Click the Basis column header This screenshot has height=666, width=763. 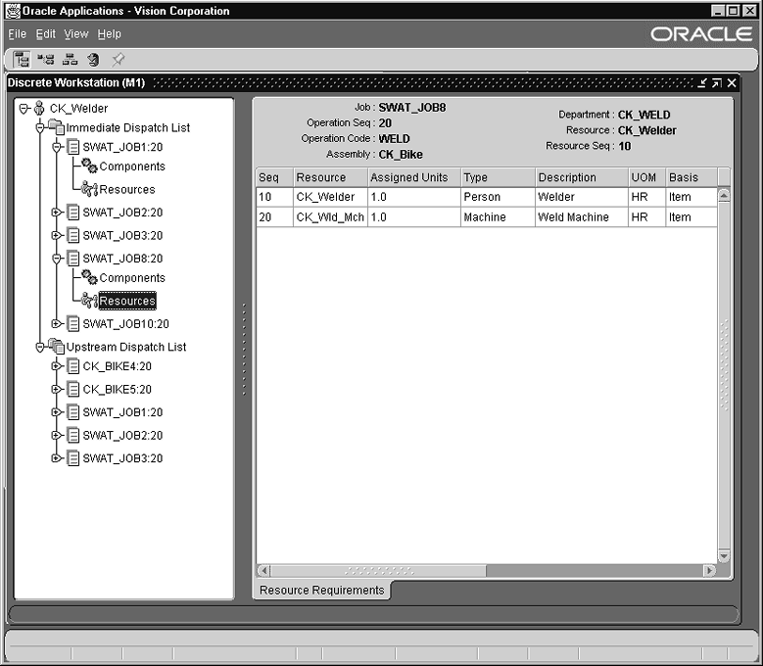click(691, 177)
